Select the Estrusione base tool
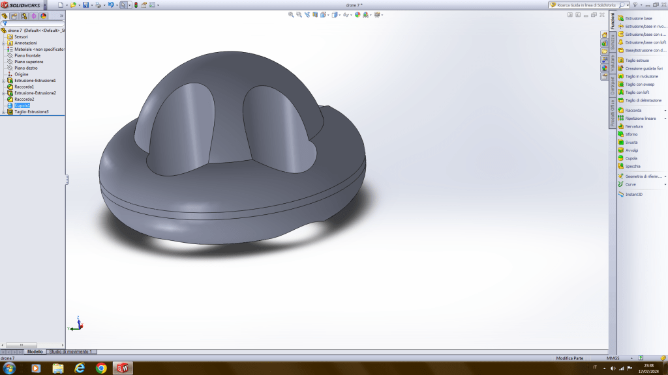 [x=638, y=18]
